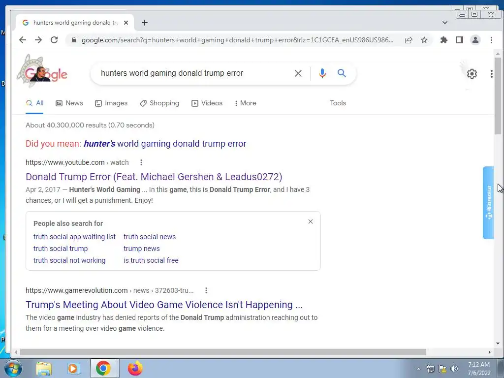The width and height of the screenshot is (504, 378).
Task: Open the Action Center flag icon
Action: [x=442, y=369]
